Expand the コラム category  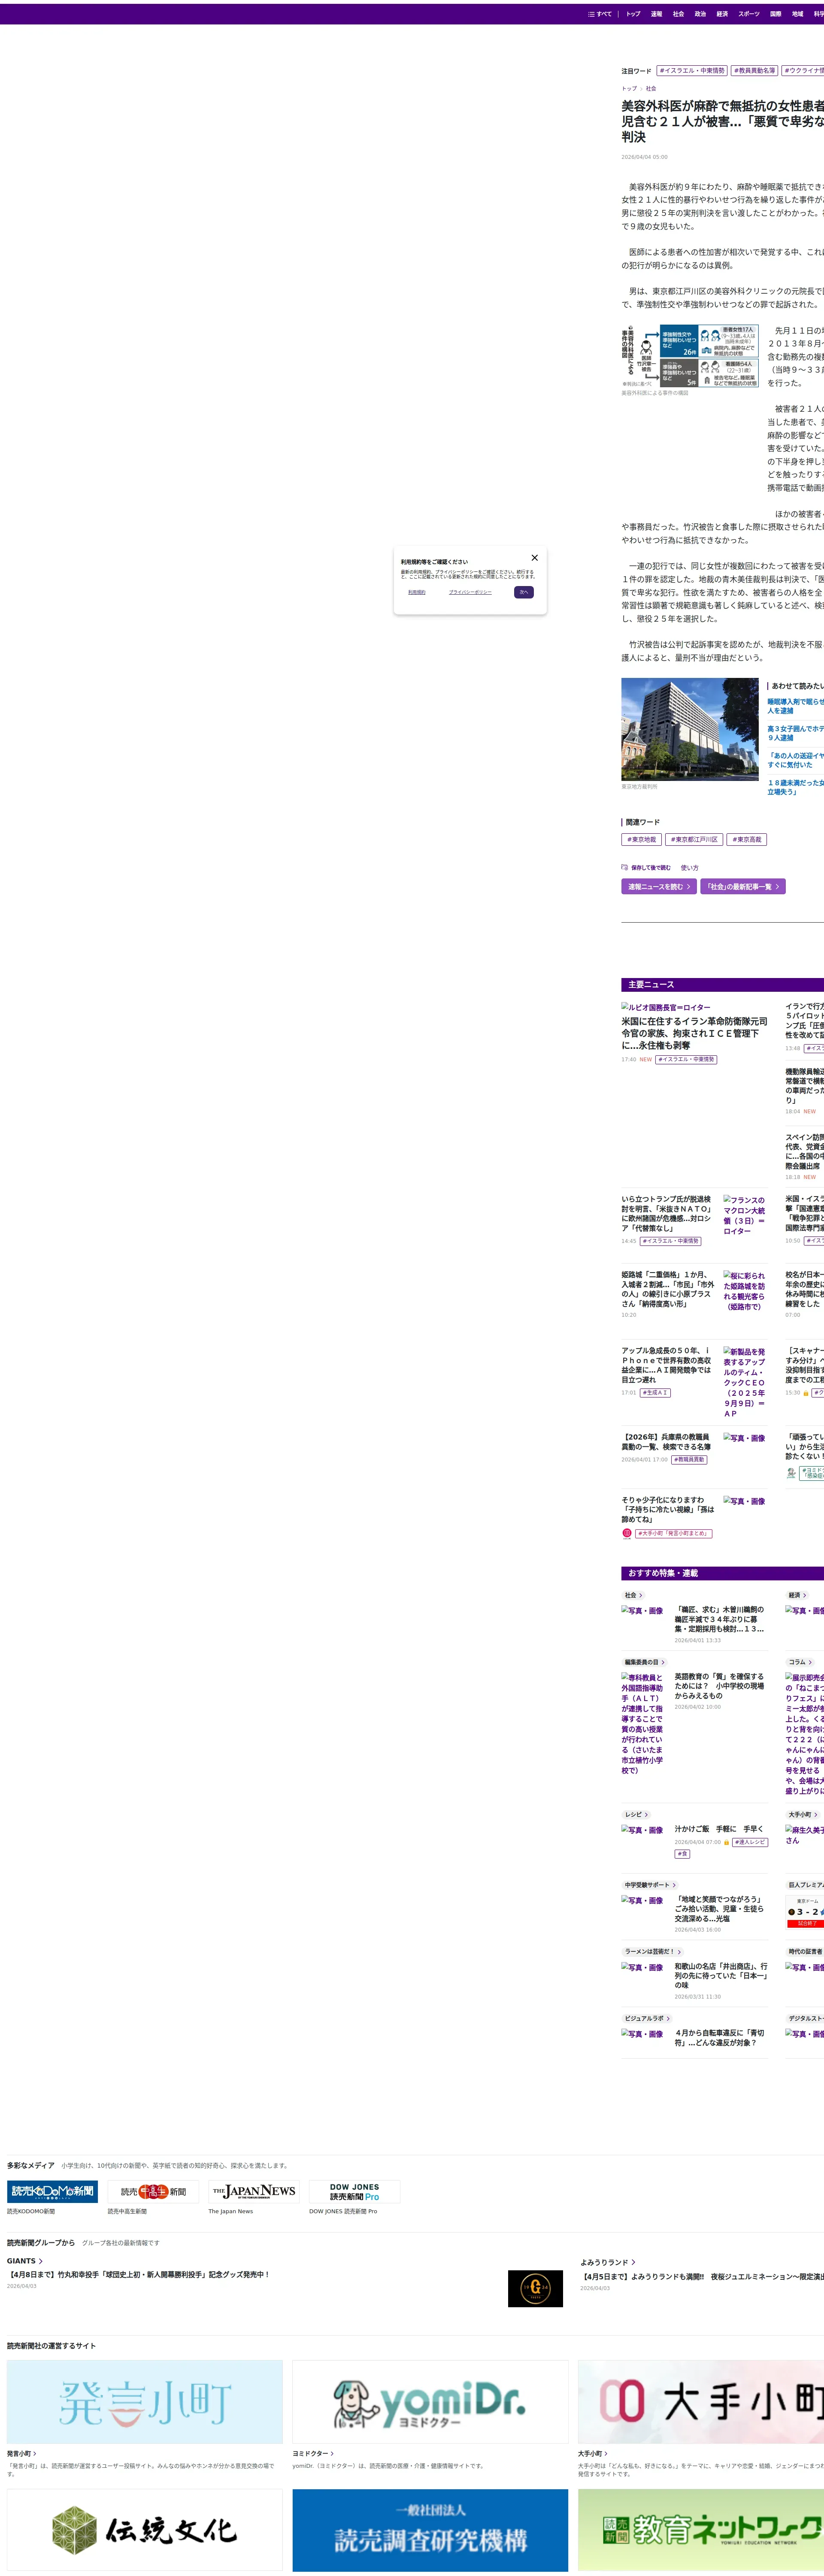point(799,1662)
